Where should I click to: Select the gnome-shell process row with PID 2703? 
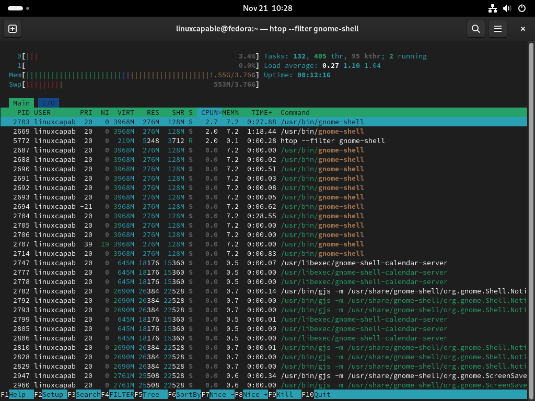[x=157, y=122]
